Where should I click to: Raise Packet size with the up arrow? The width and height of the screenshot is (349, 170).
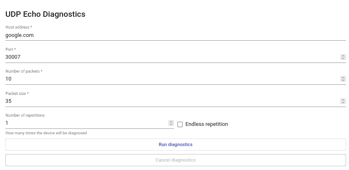(343, 100)
